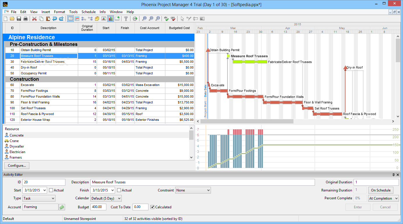Click the Cancel button in Activity Editor

(x=385, y=207)
